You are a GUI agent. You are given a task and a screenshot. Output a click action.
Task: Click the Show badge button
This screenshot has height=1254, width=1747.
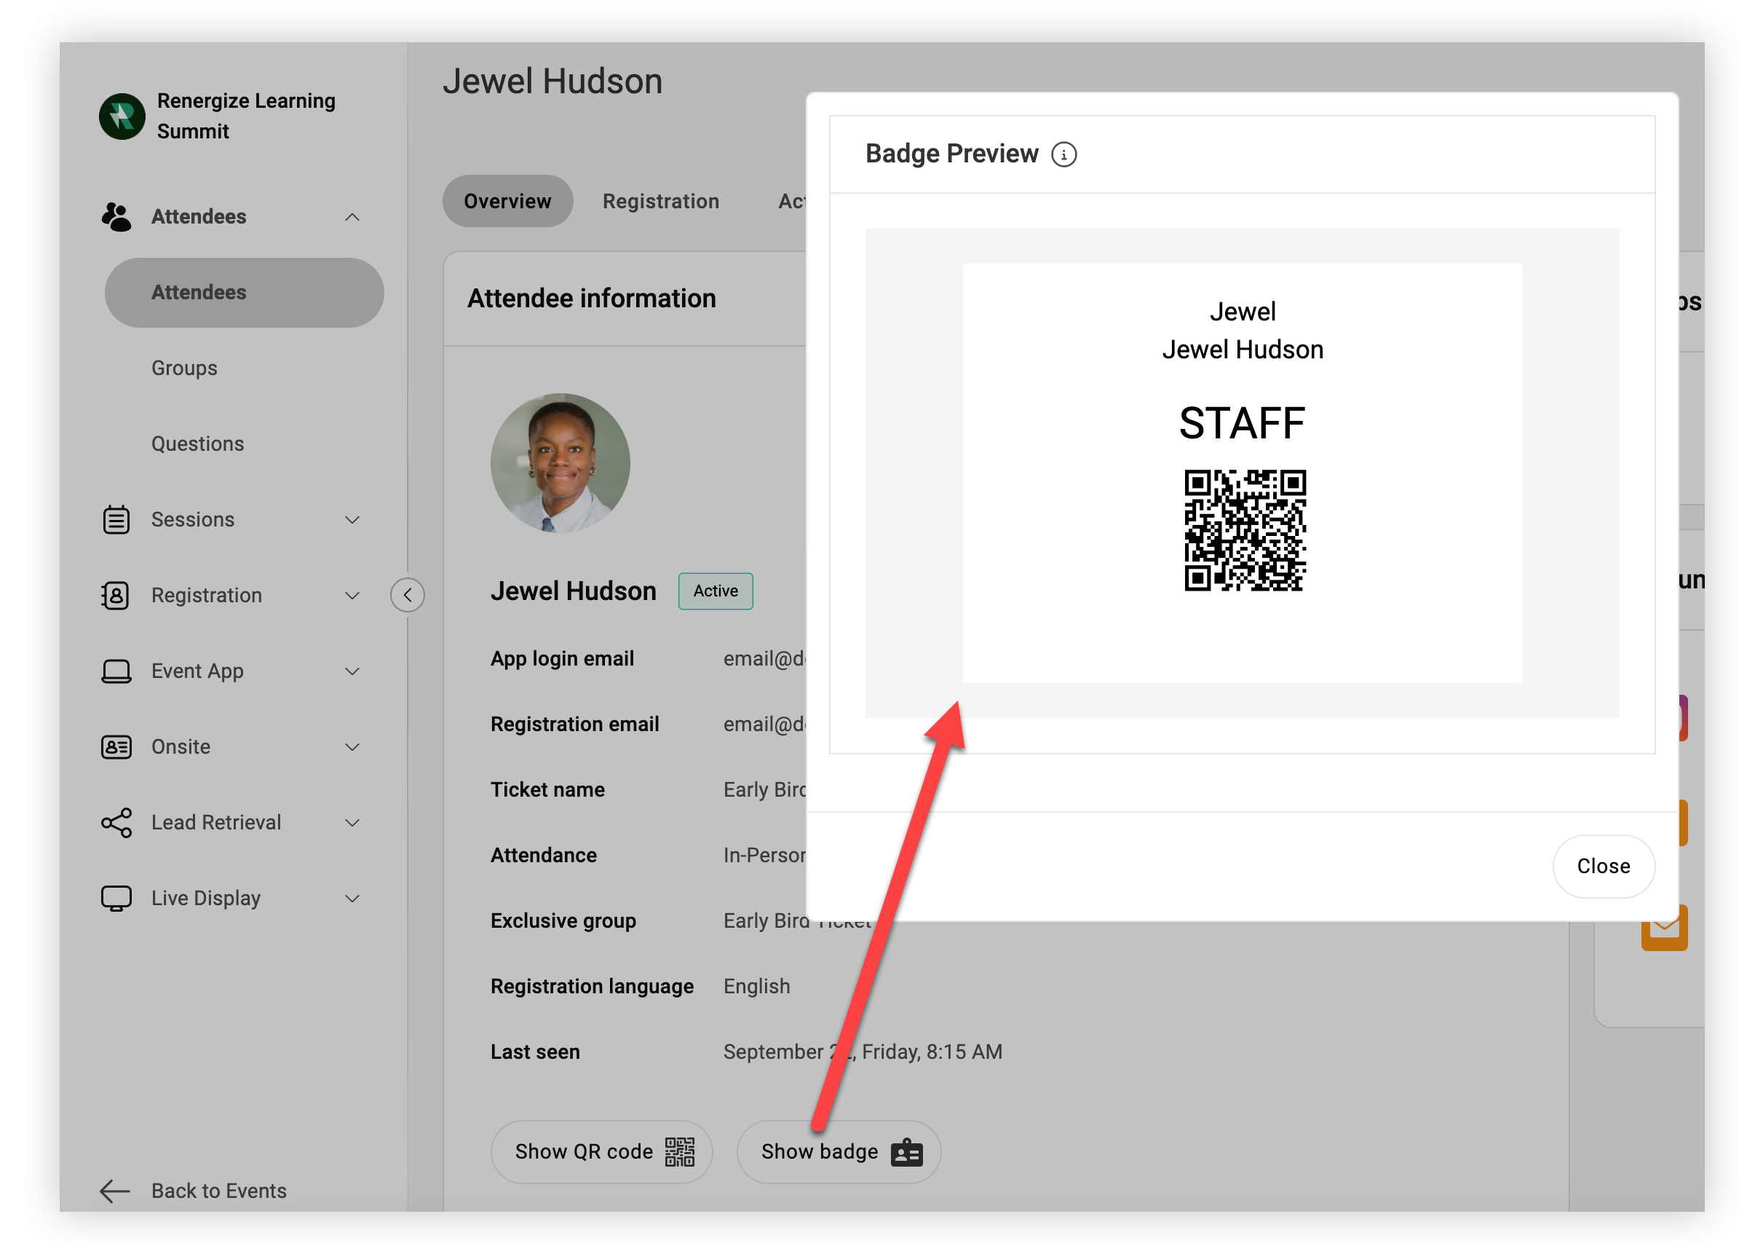[839, 1151]
